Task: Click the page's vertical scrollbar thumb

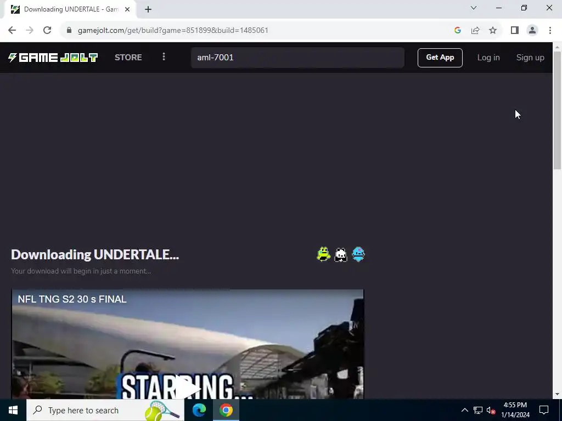Action: (x=557, y=110)
